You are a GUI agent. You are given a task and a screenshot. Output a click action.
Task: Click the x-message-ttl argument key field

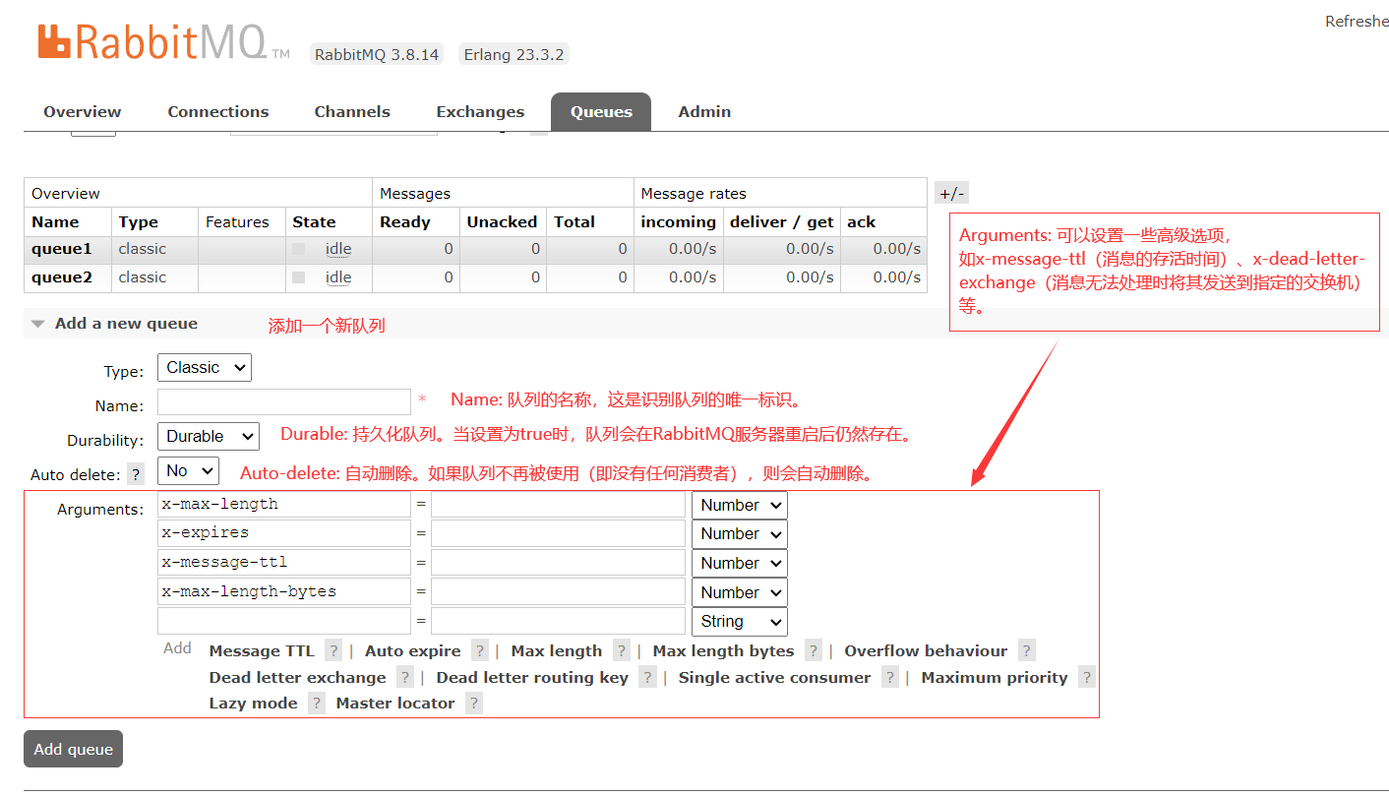click(284, 563)
